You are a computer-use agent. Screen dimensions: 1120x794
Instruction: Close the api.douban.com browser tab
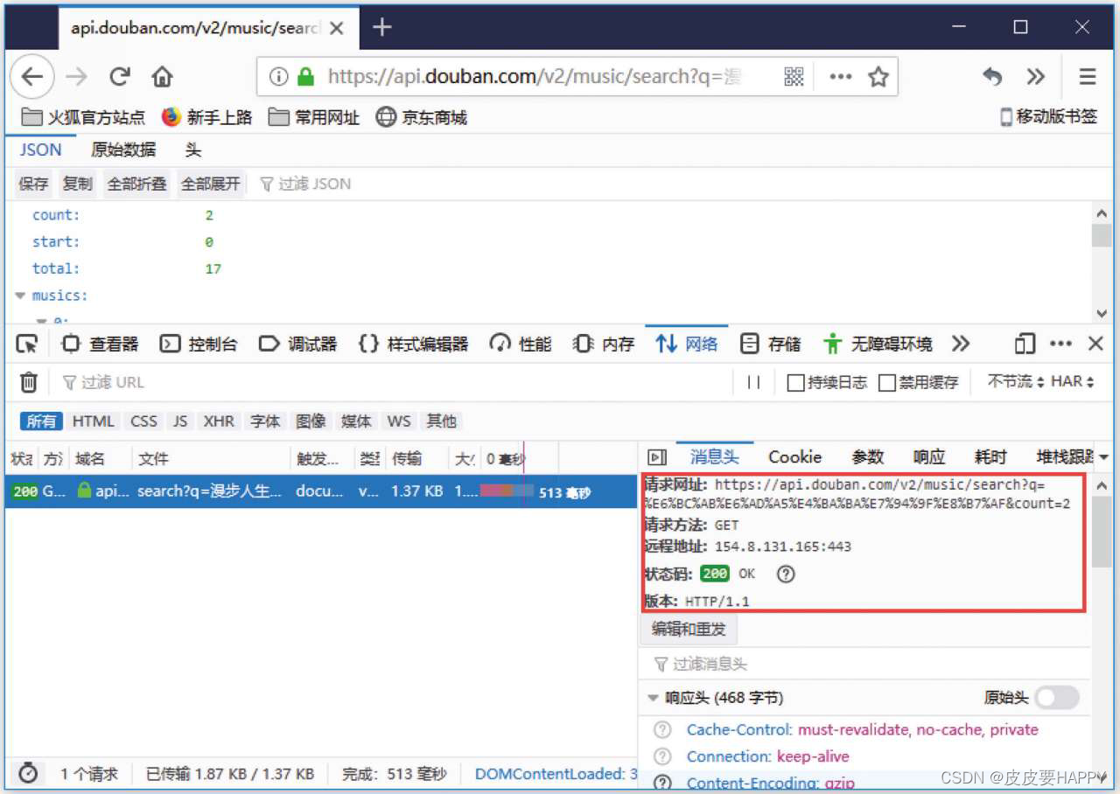pyautogui.click(x=338, y=28)
